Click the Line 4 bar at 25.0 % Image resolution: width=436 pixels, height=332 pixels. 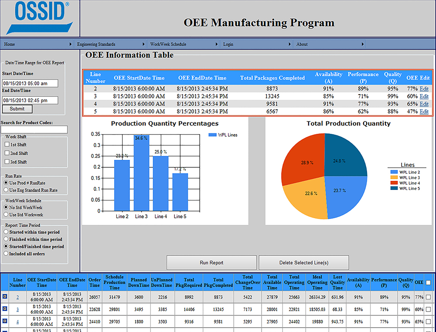coord(161,183)
